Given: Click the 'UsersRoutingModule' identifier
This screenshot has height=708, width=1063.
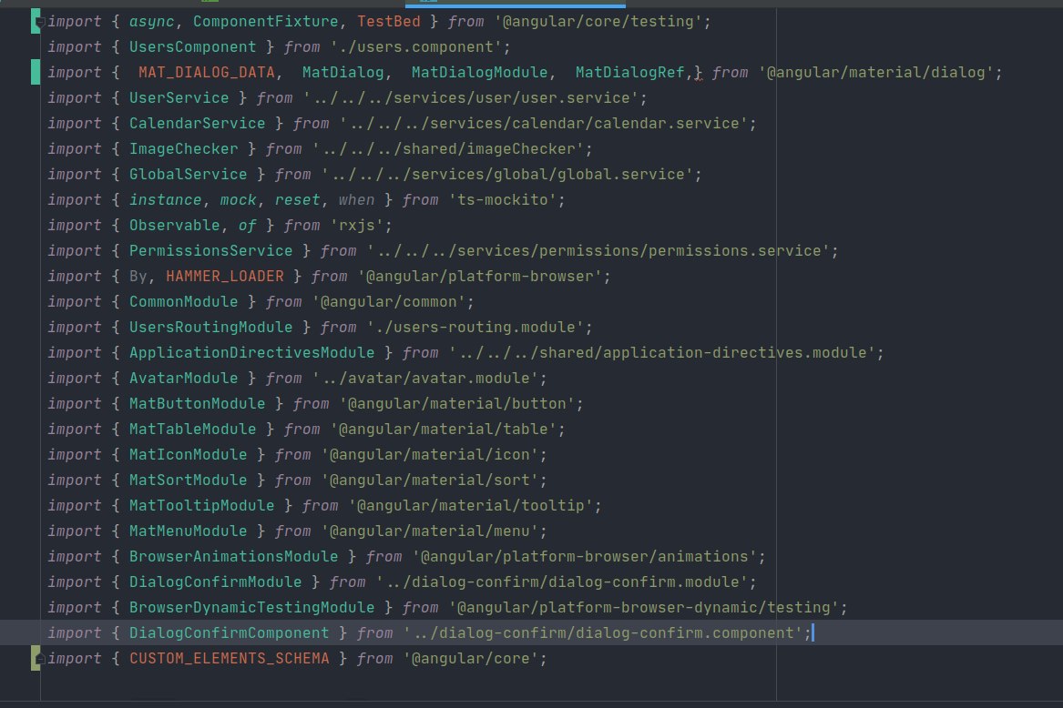Looking at the screenshot, I should [x=210, y=328].
